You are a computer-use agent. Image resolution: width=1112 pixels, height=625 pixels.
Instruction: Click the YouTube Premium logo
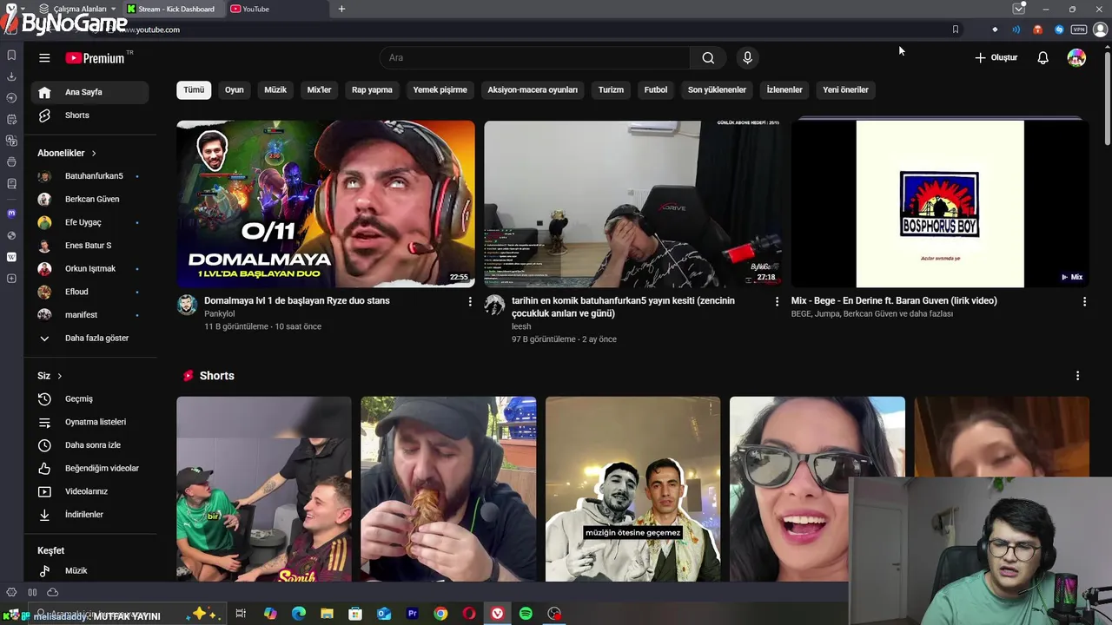(96, 58)
